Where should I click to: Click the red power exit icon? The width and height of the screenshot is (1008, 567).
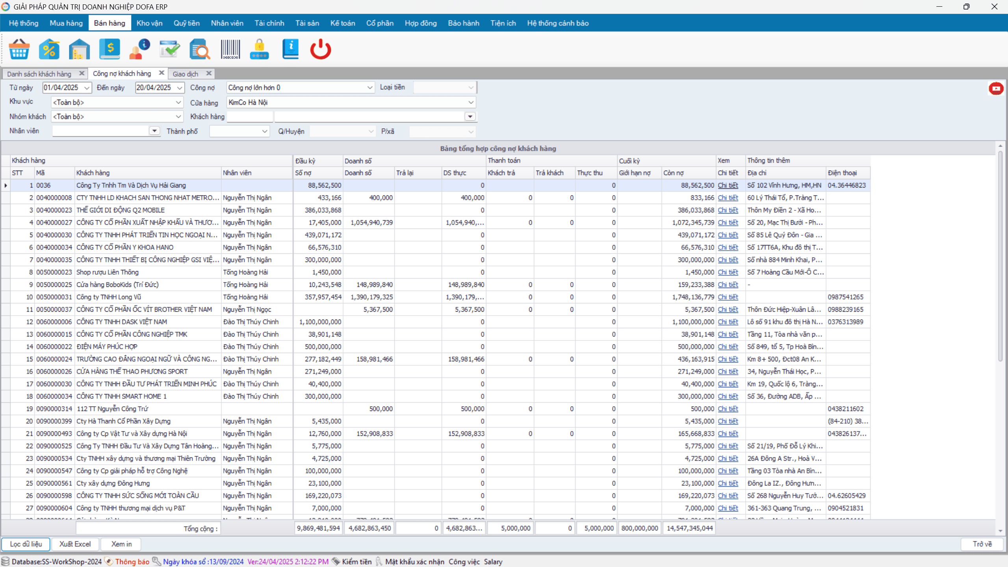tap(321, 49)
